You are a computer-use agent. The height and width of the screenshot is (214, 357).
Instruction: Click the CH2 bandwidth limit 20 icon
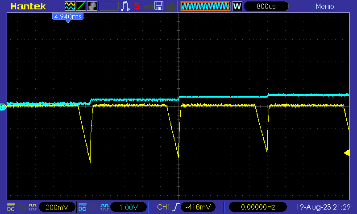click(93, 207)
